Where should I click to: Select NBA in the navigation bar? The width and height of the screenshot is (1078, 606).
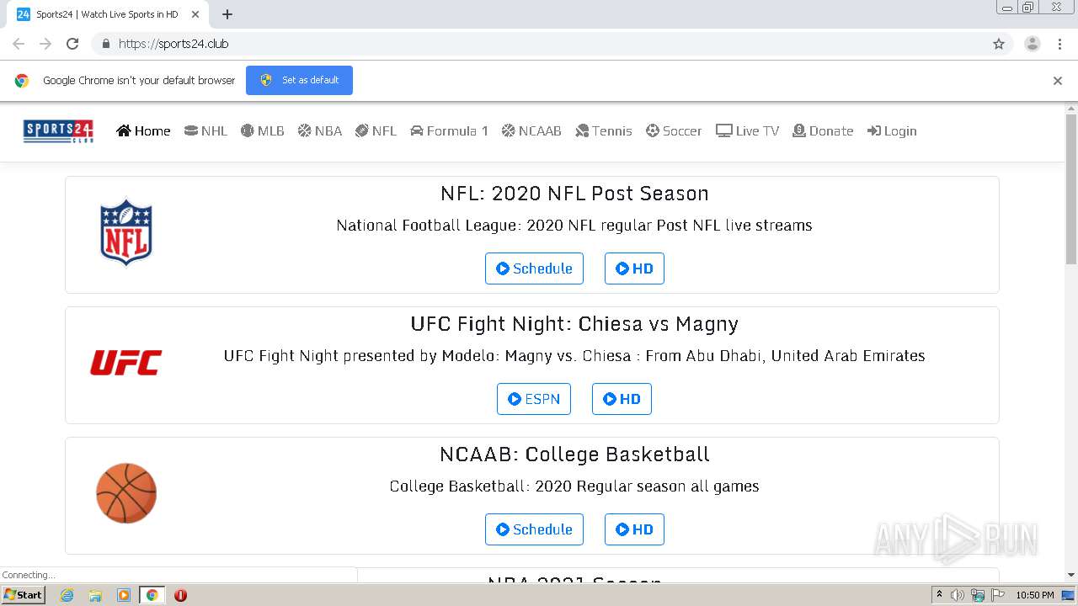319,130
